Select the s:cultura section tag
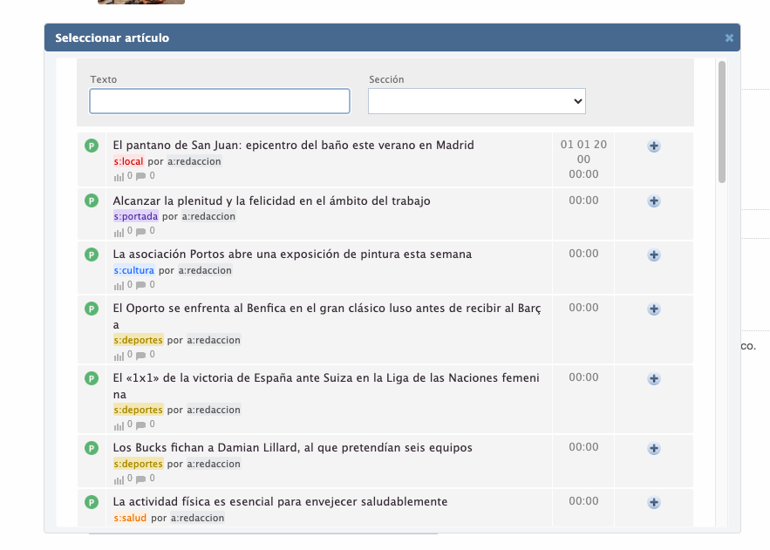 [133, 270]
